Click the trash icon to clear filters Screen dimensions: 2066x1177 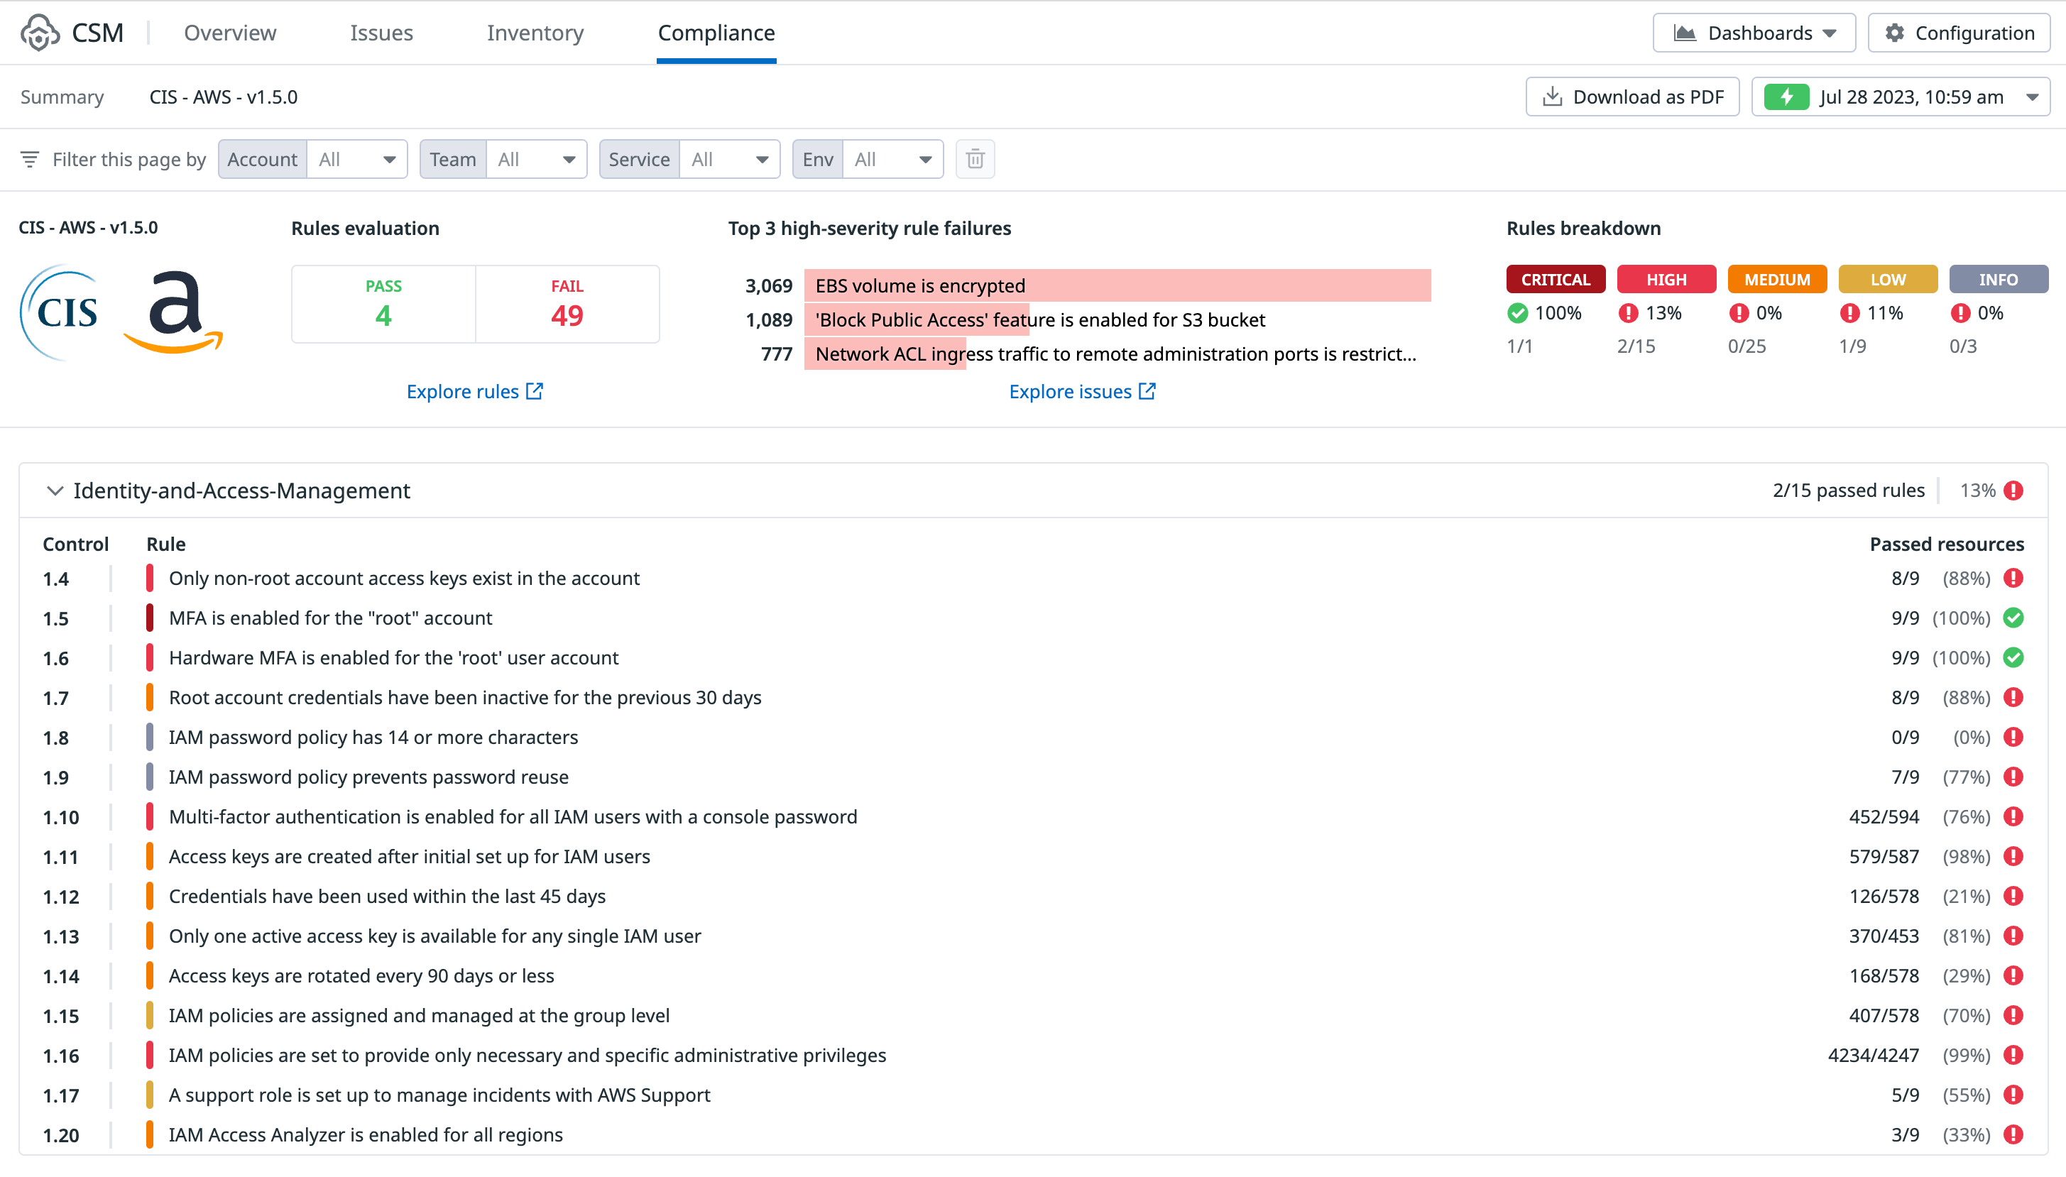click(975, 159)
